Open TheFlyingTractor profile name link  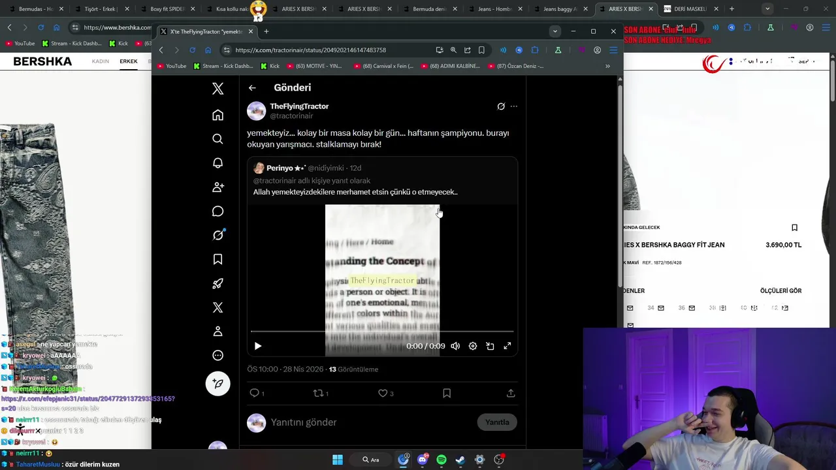click(299, 106)
